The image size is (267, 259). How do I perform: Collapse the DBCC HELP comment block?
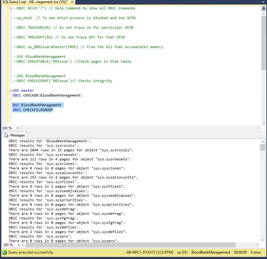(11, 8)
